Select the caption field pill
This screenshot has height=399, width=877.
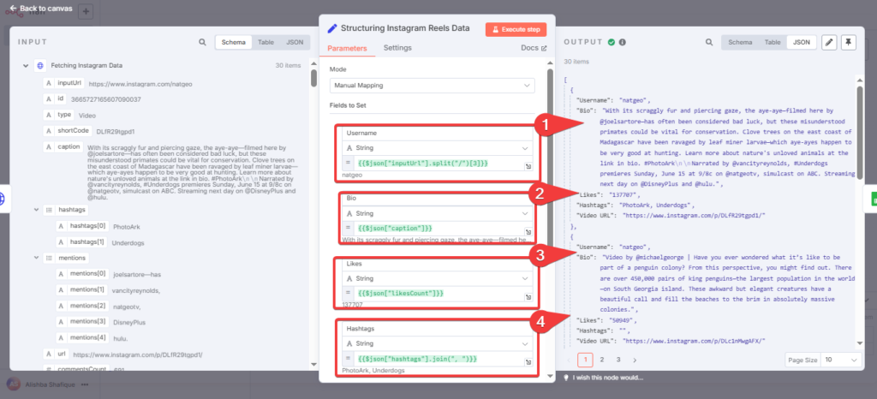[63, 147]
